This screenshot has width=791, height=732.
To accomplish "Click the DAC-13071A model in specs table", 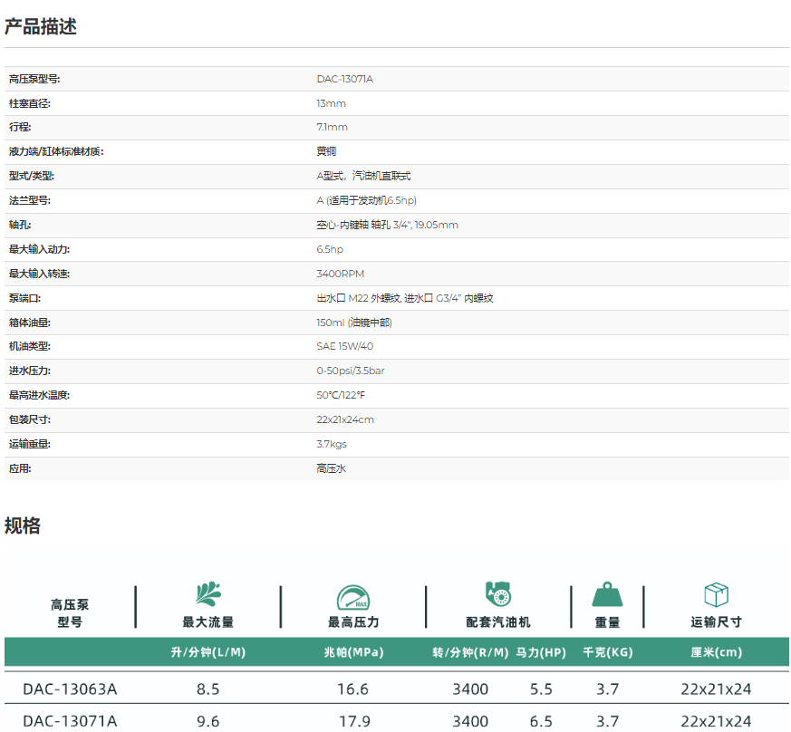I will [70, 721].
